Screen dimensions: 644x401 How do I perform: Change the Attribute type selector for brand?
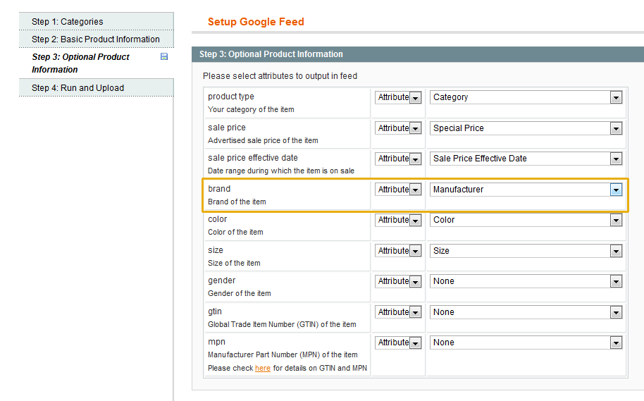[x=398, y=190]
